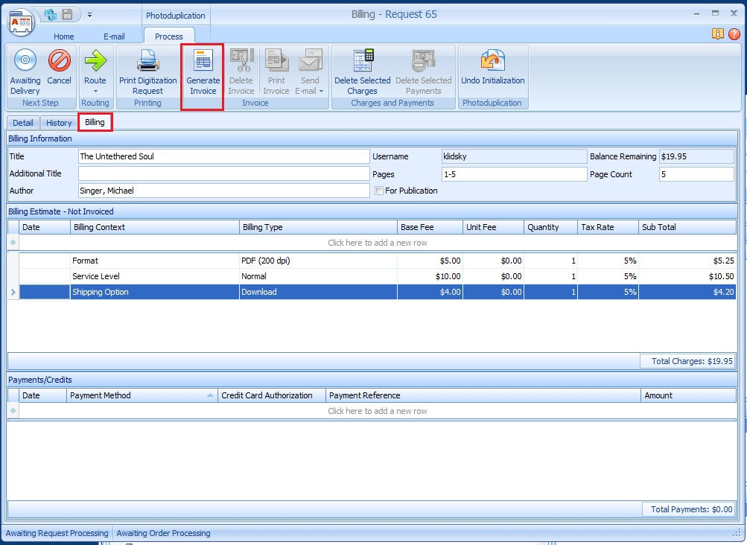
Task: Cancel the request via ribbon
Action: click(x=59, y=61)
